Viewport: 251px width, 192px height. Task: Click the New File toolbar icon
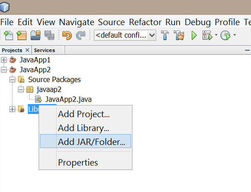point(9,35)
